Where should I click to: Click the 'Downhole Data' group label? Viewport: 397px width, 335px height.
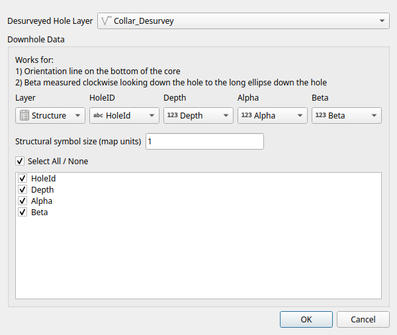[36, 40]
